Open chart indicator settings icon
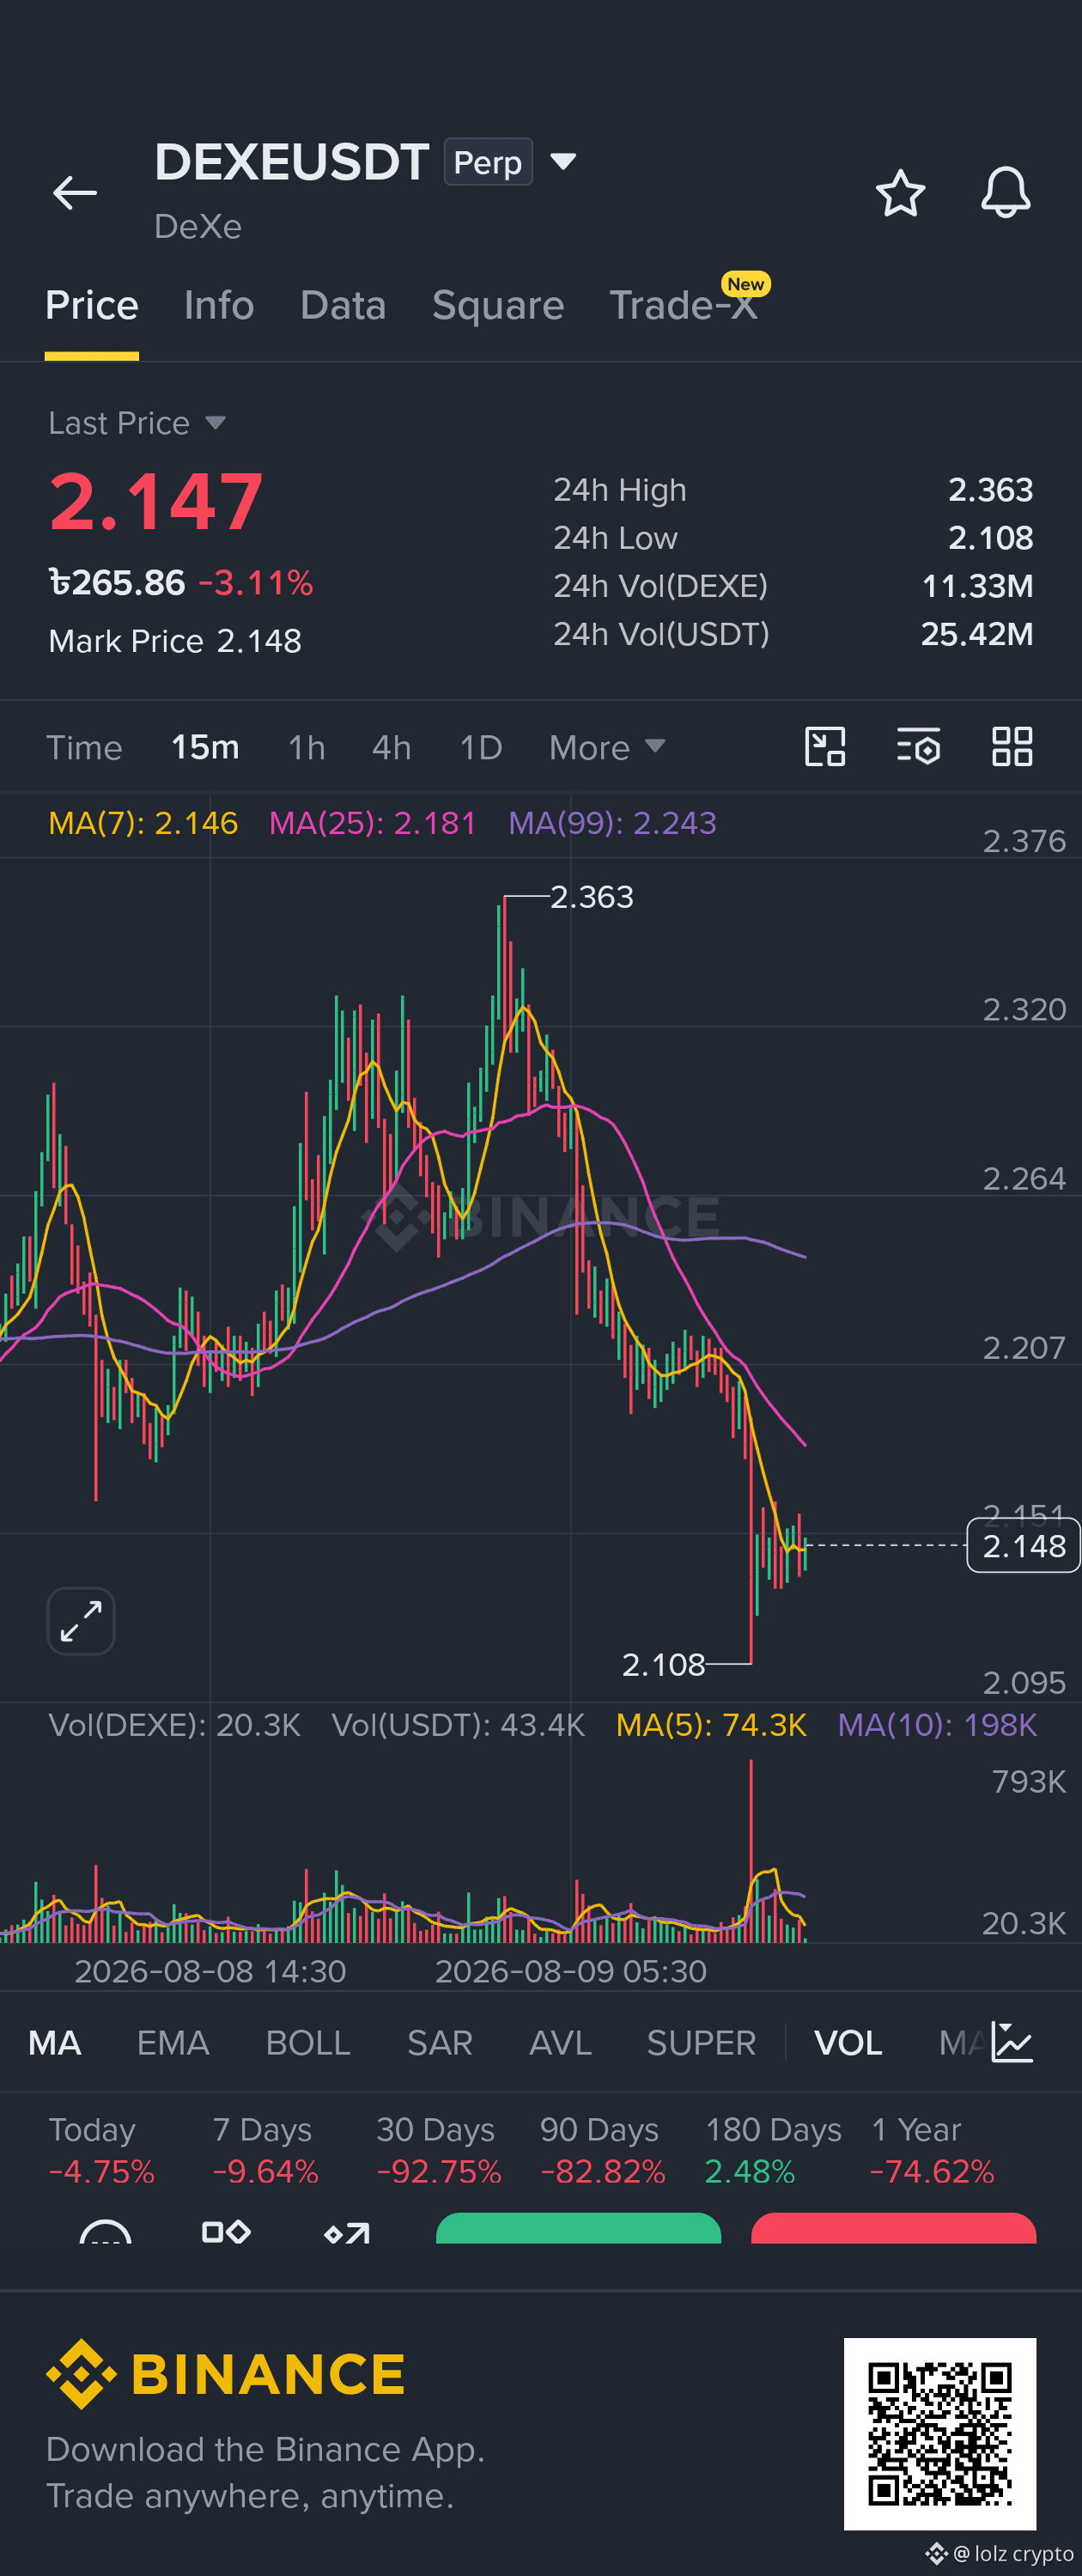Screen dimensions: 1082x2576 tap(918, 747)
